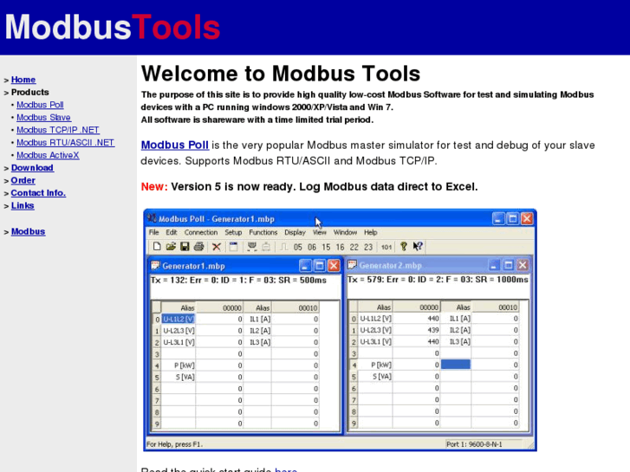This screenshot has height=472, width=630.
Task: Open the Edit menu
Action: 172,232
